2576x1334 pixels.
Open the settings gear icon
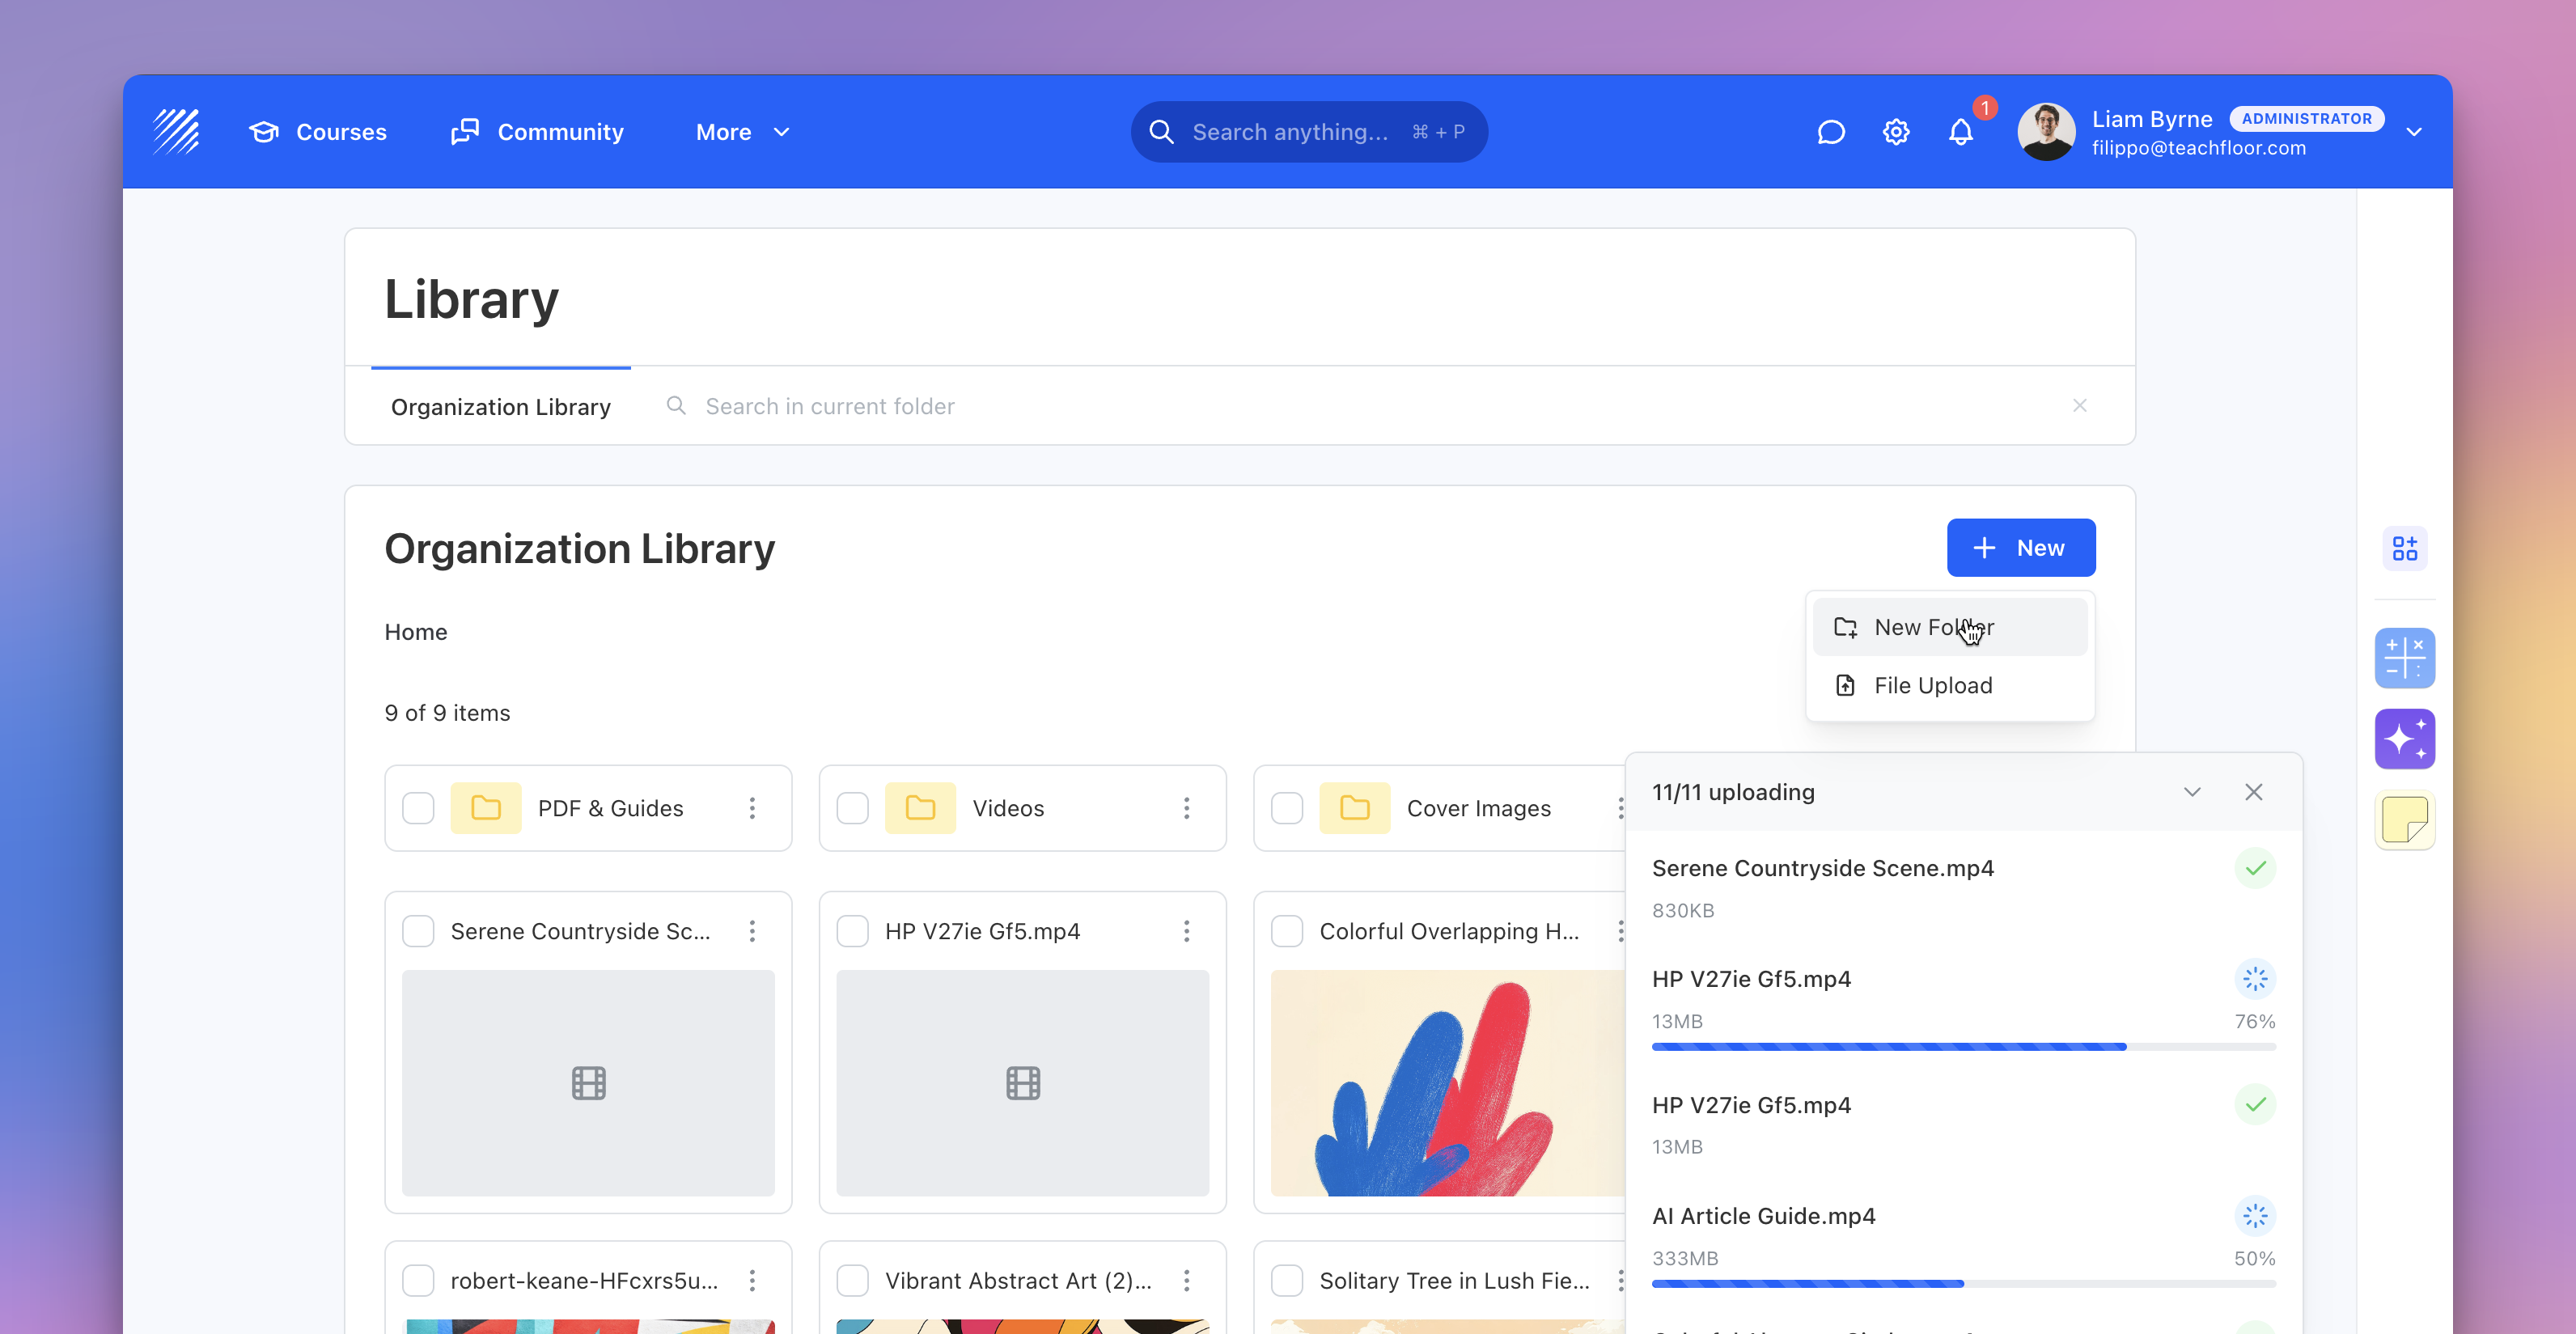click(1895, 132)
